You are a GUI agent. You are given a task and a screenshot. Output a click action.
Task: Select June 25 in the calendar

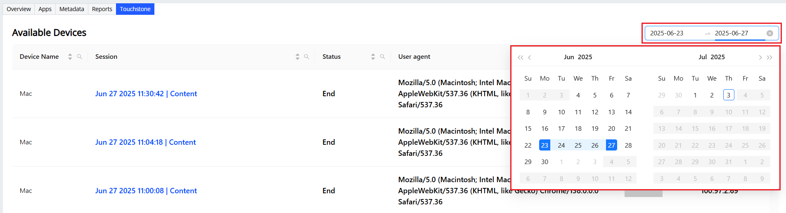(578, 145)
